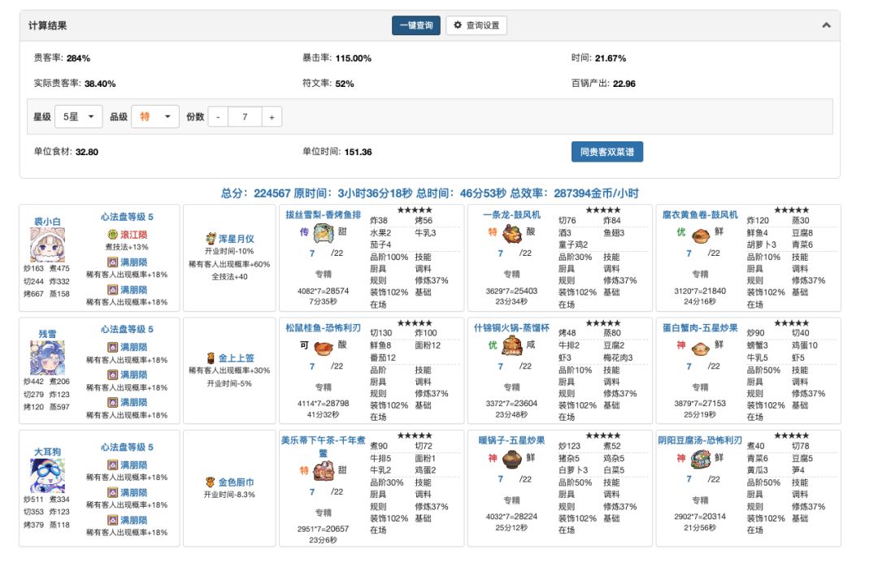Click 总分 224567 summary text
The height and width of the screenshot is (571, 878).
click(255, 193)
